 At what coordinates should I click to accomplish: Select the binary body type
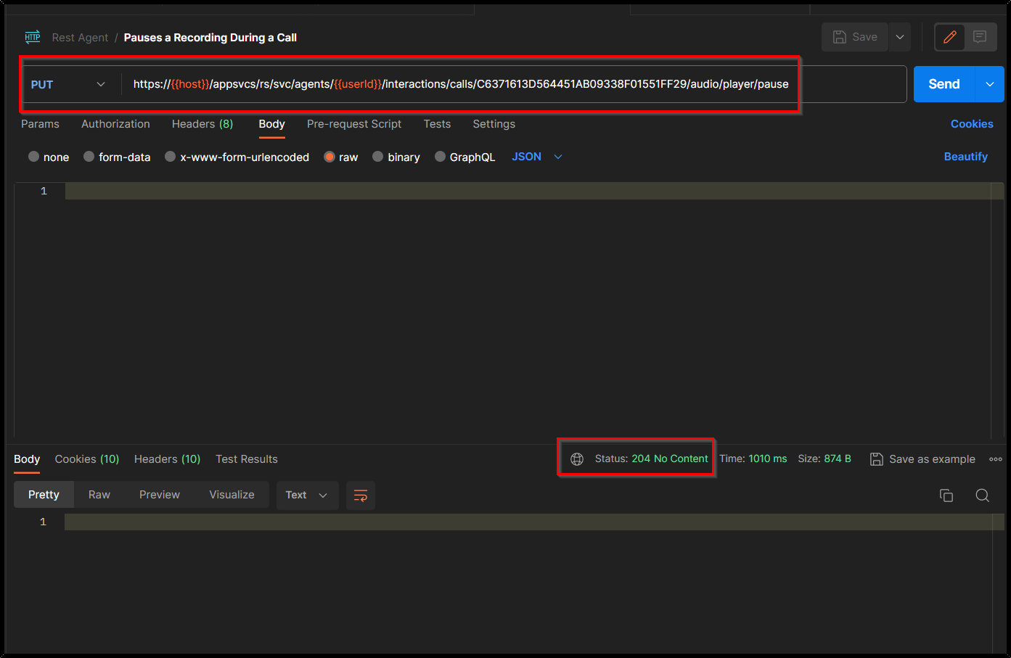[396, 157]
